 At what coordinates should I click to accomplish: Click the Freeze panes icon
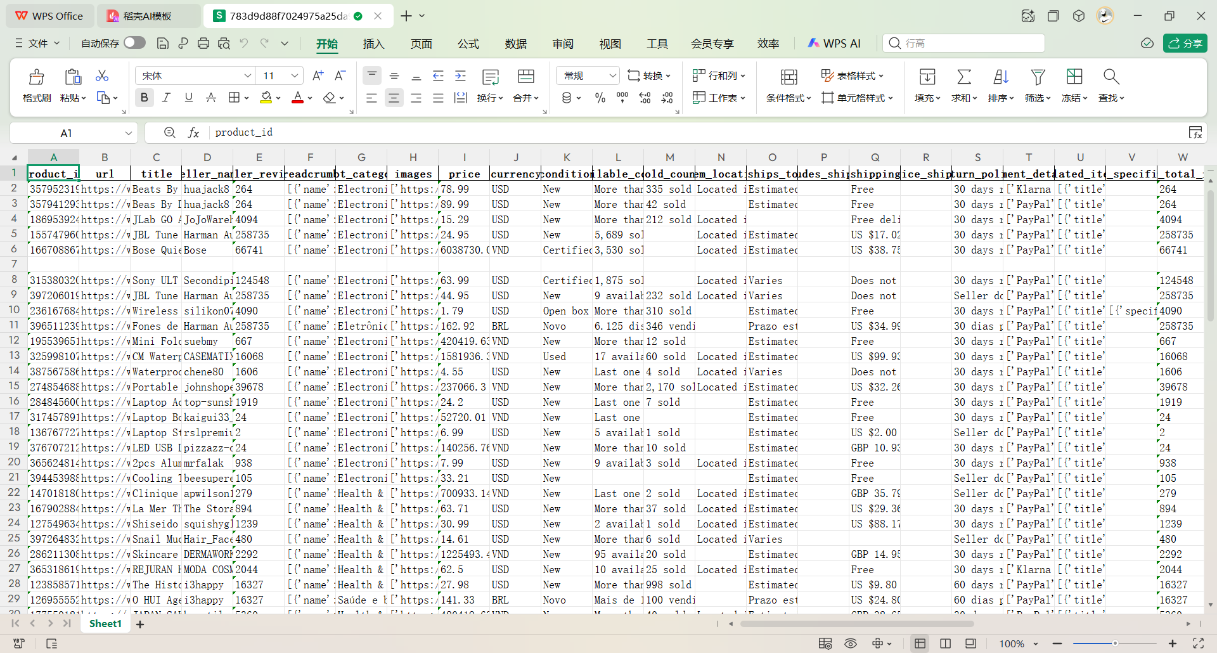1074,77
